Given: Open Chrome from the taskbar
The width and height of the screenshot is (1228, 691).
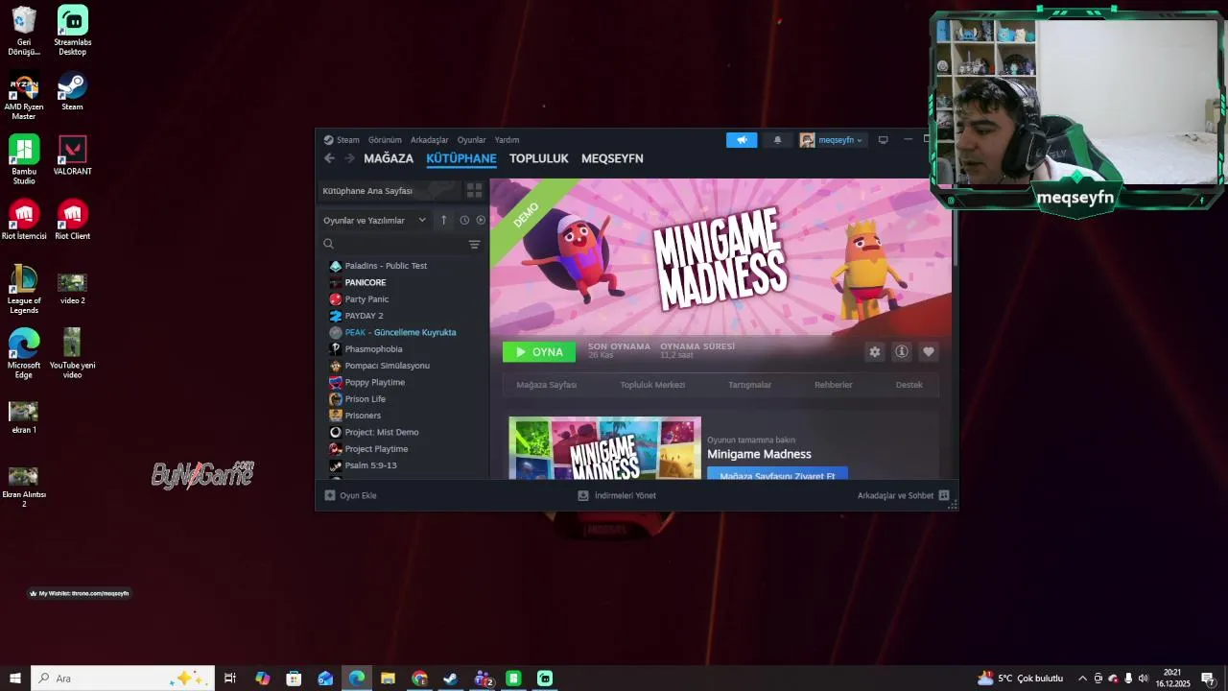Looking at the screenshot, I should 419,679.
